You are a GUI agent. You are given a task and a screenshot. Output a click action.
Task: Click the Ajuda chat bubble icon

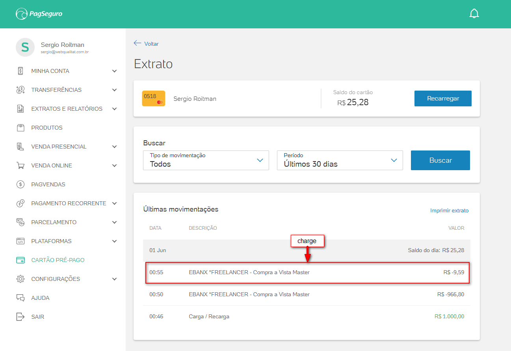[20, 298]
